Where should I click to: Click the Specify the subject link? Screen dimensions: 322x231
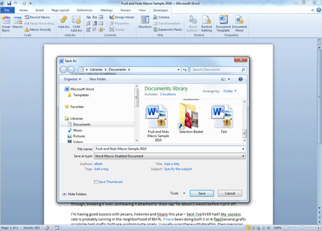[178, 169]
